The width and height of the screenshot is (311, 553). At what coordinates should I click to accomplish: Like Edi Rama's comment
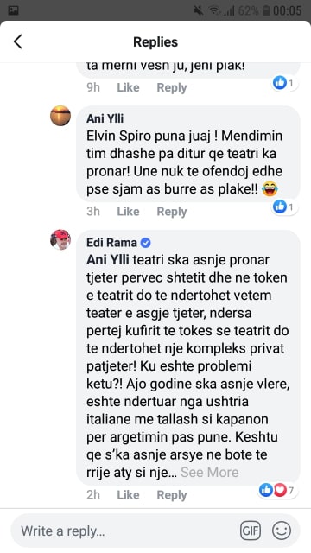[128, 495]
